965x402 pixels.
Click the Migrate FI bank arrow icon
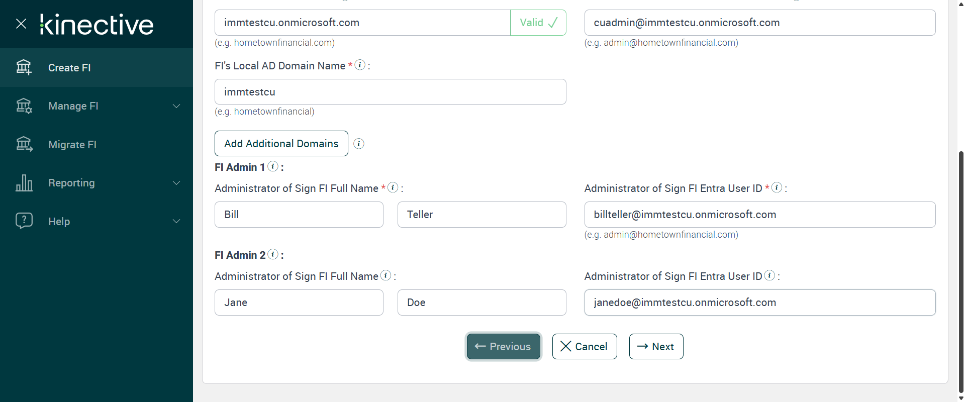click(24, 145)
